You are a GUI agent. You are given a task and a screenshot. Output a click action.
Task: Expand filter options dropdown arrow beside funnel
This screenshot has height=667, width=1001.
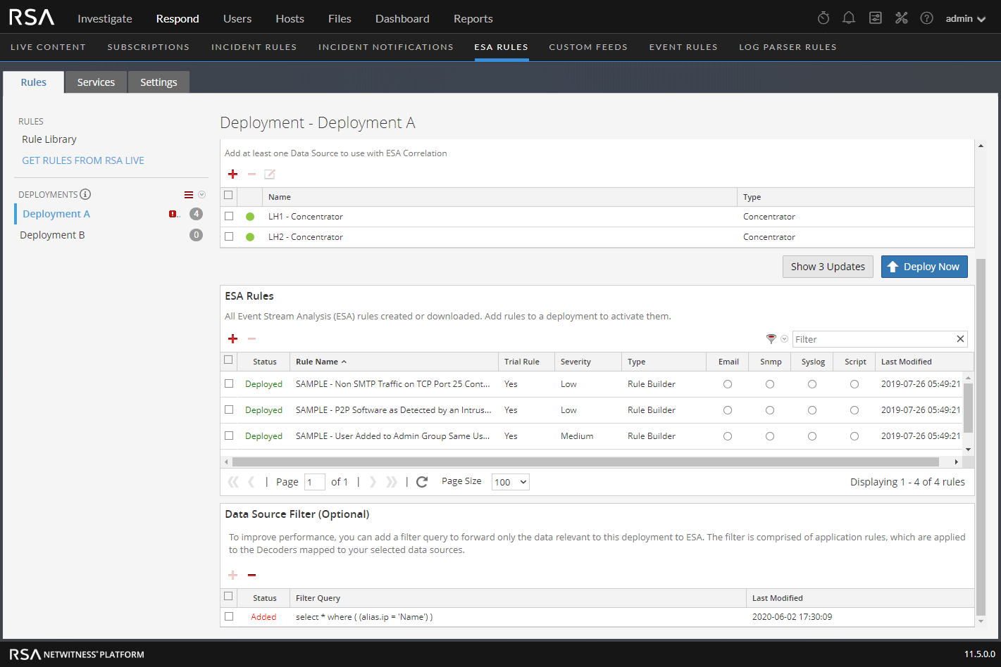(784, 339)
